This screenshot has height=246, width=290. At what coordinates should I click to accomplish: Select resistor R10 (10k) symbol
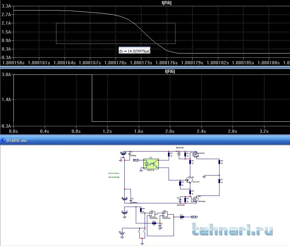coord(154,223)
